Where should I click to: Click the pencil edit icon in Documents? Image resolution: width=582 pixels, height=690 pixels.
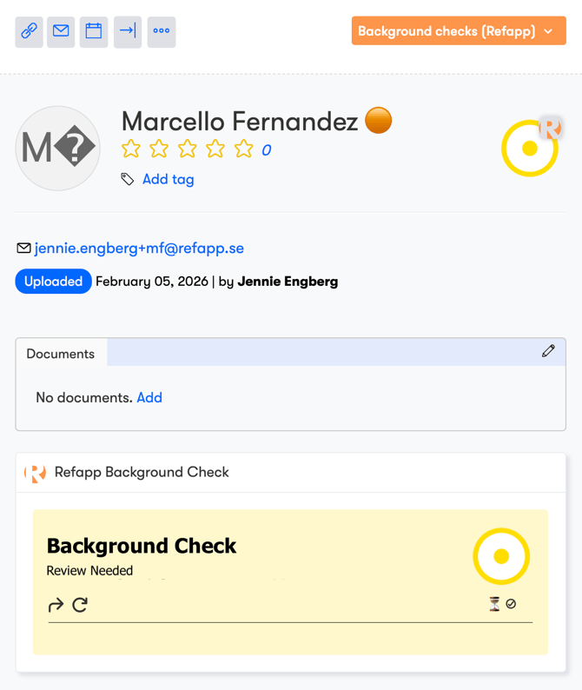point(548,351)
